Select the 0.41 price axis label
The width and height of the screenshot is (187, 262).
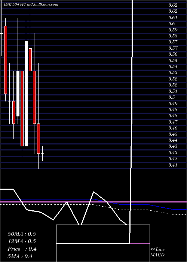point(173,165)
